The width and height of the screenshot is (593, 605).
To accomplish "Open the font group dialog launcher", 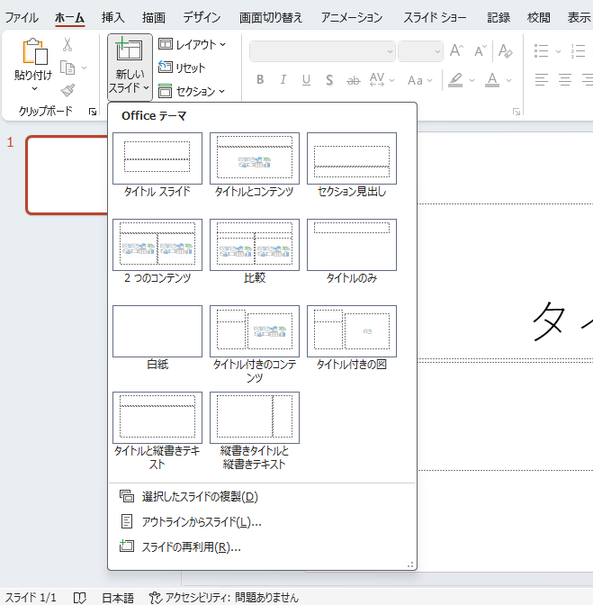I will point(517,112).
